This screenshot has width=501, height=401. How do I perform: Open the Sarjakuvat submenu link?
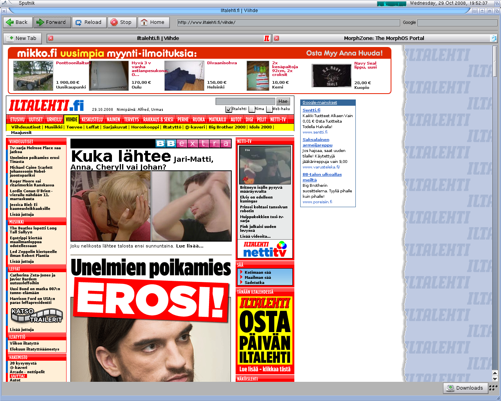[115, 127]
